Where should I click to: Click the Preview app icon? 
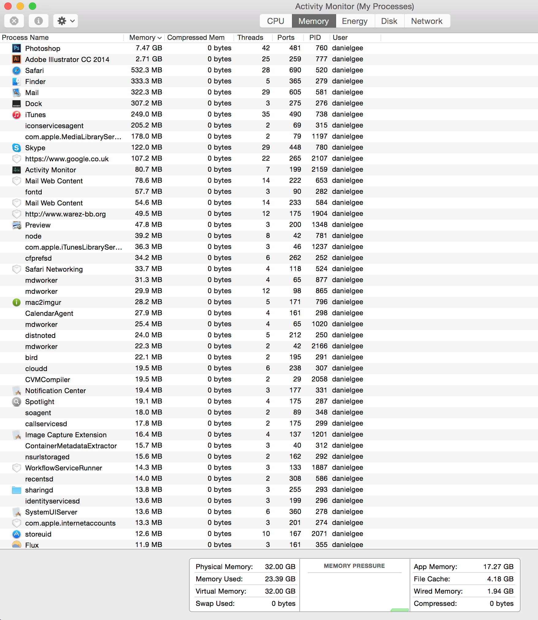(x=17, y=225)
